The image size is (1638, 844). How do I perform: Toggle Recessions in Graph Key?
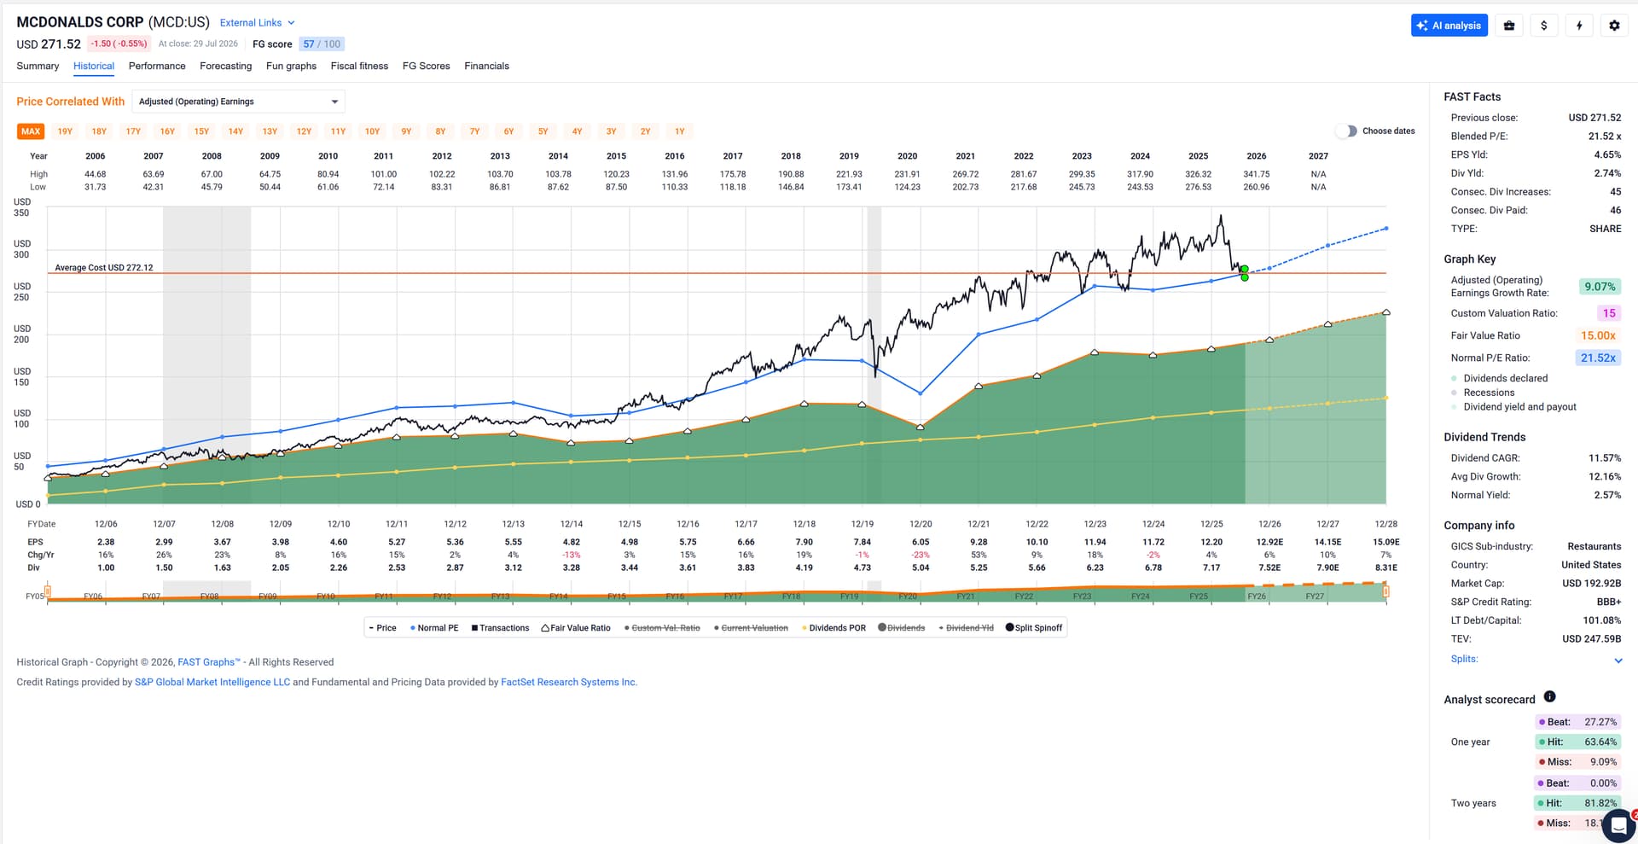coord(1483,393)
